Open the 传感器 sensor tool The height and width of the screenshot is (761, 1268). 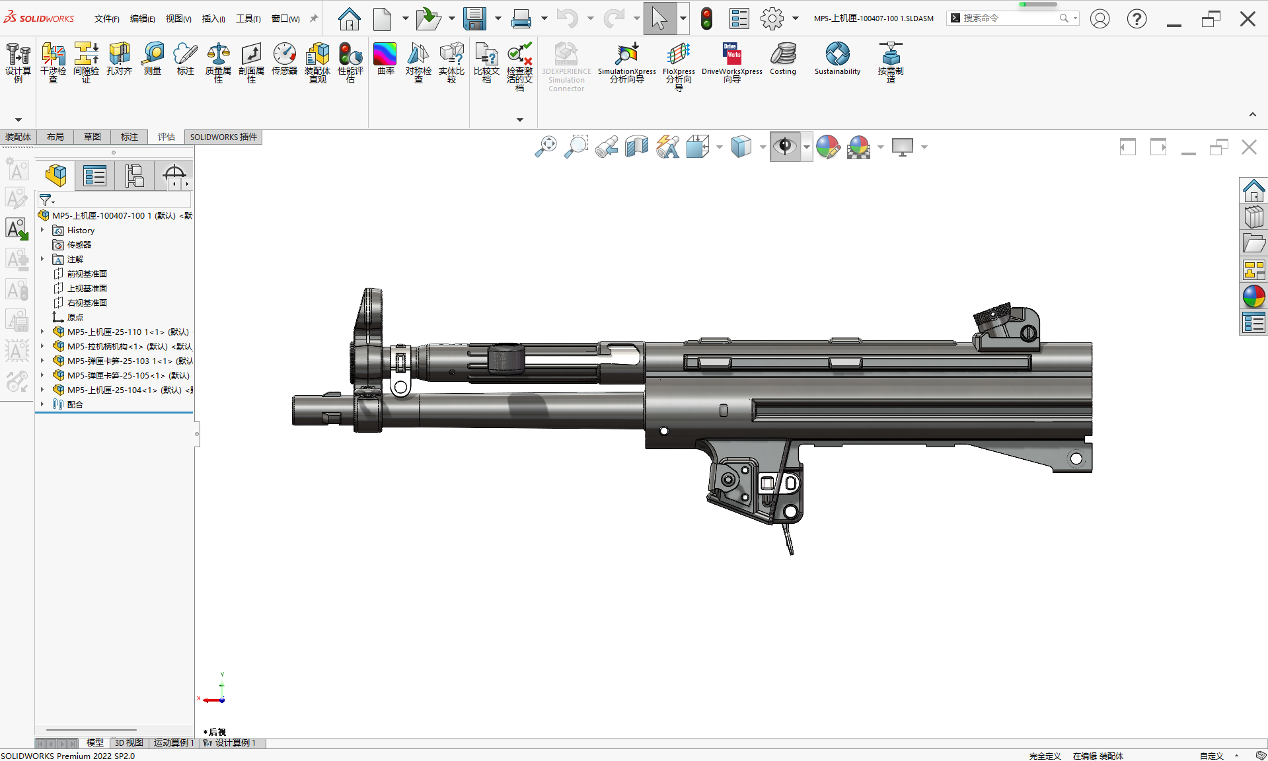284,59
